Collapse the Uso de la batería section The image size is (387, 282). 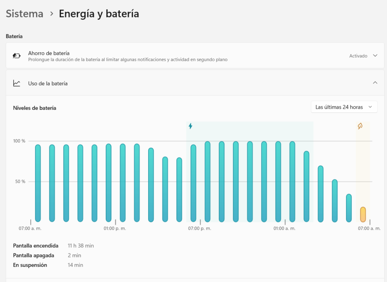pos(375,83)
